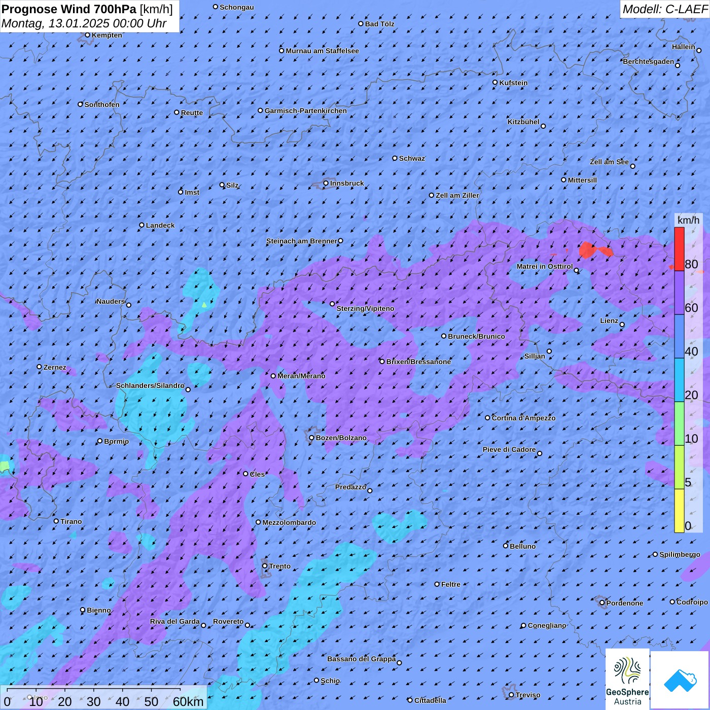Click the Treviso city marker

[x=511, y=695]
